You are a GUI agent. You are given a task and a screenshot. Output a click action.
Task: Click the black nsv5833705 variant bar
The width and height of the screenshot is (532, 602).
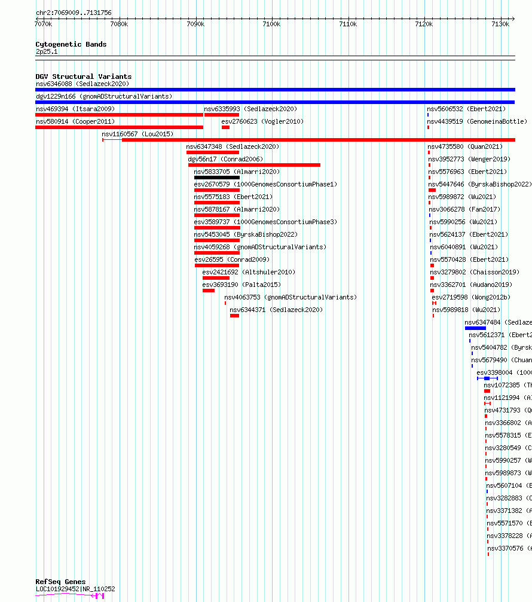point(217,178)
